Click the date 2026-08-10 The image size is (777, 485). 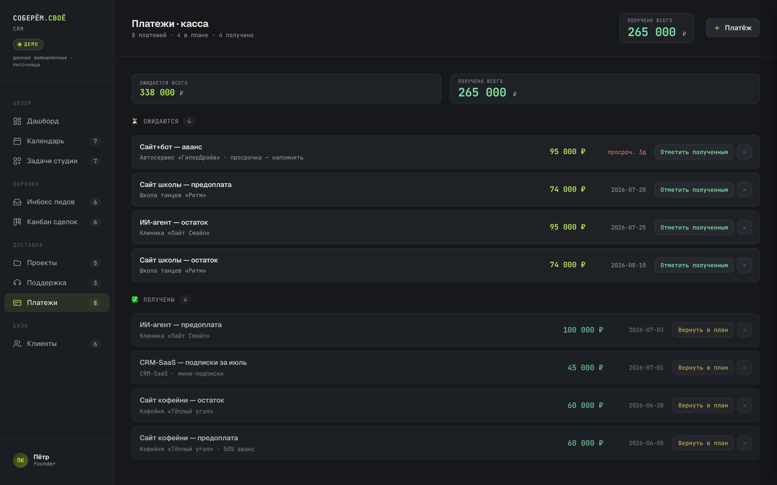point(628,265)
